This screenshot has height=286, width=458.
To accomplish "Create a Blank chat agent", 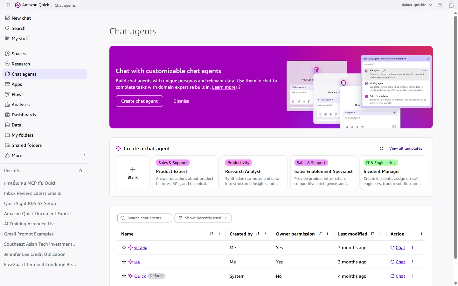I will pyautogui.click(x=133, y=173).
